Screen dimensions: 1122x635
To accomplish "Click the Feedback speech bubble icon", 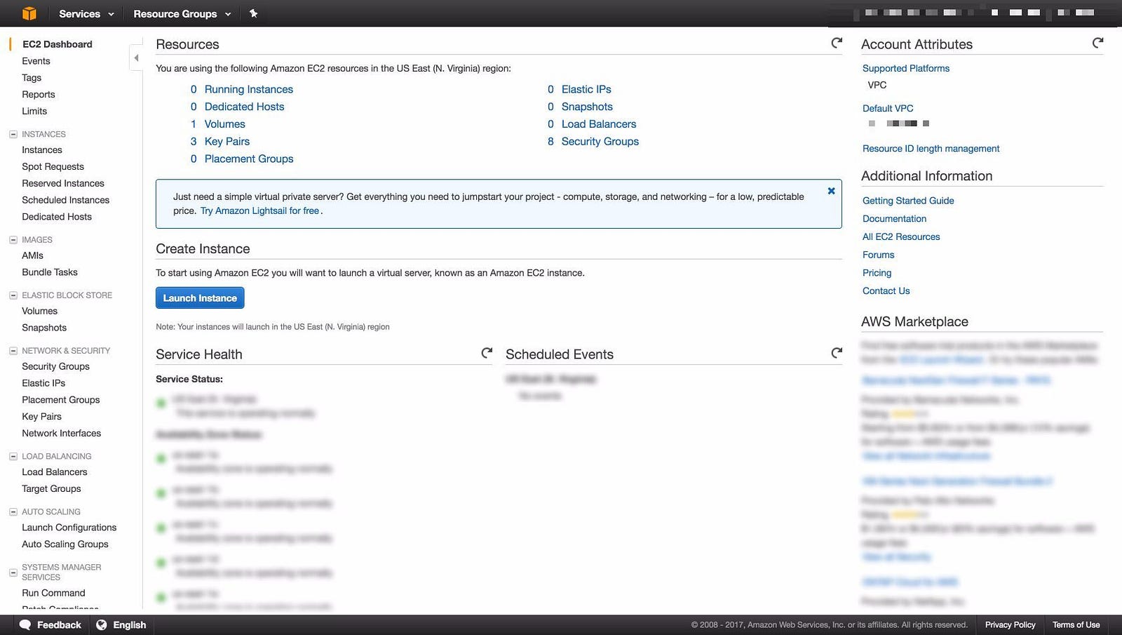I will (x=25, y=624).
